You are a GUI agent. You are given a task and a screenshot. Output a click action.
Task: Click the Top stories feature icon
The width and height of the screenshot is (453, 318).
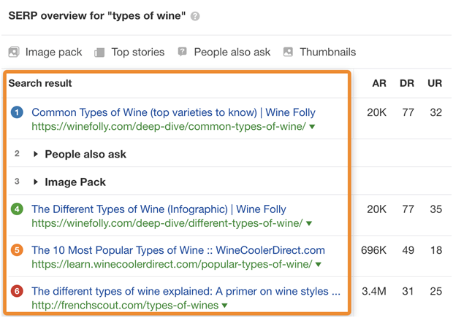coord(99,53)
